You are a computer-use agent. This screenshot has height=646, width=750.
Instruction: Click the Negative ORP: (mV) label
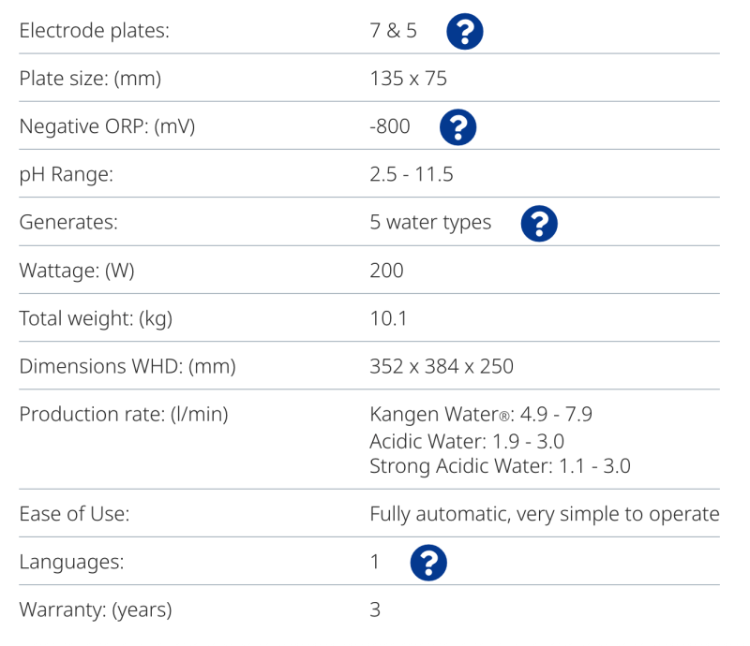click(x=107, y=126)
